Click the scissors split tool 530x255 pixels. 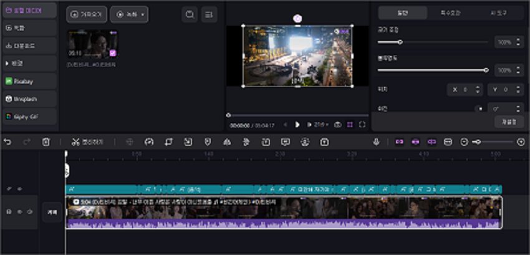(75, 142)
